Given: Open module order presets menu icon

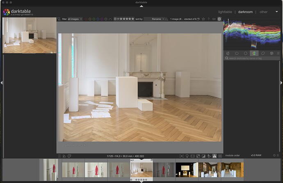Looking at the screenshot, I should pyautogui.click(x=278, y=155).
